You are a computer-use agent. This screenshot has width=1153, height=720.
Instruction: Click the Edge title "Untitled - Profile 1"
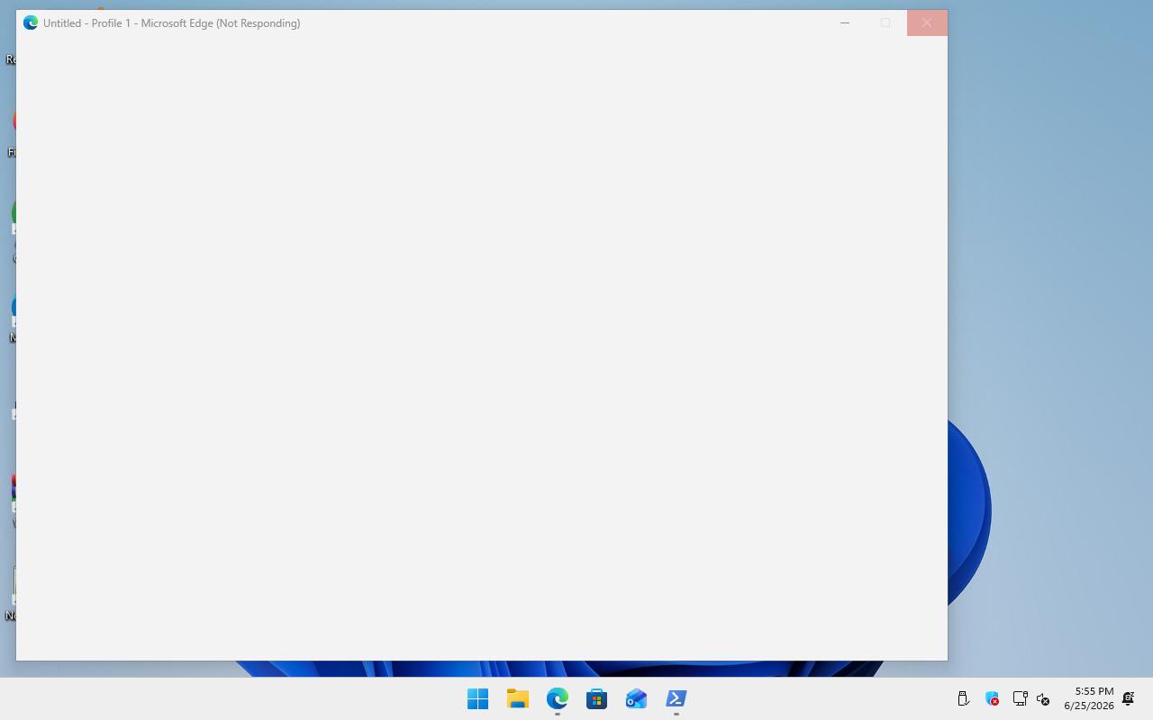click(86, 22)
